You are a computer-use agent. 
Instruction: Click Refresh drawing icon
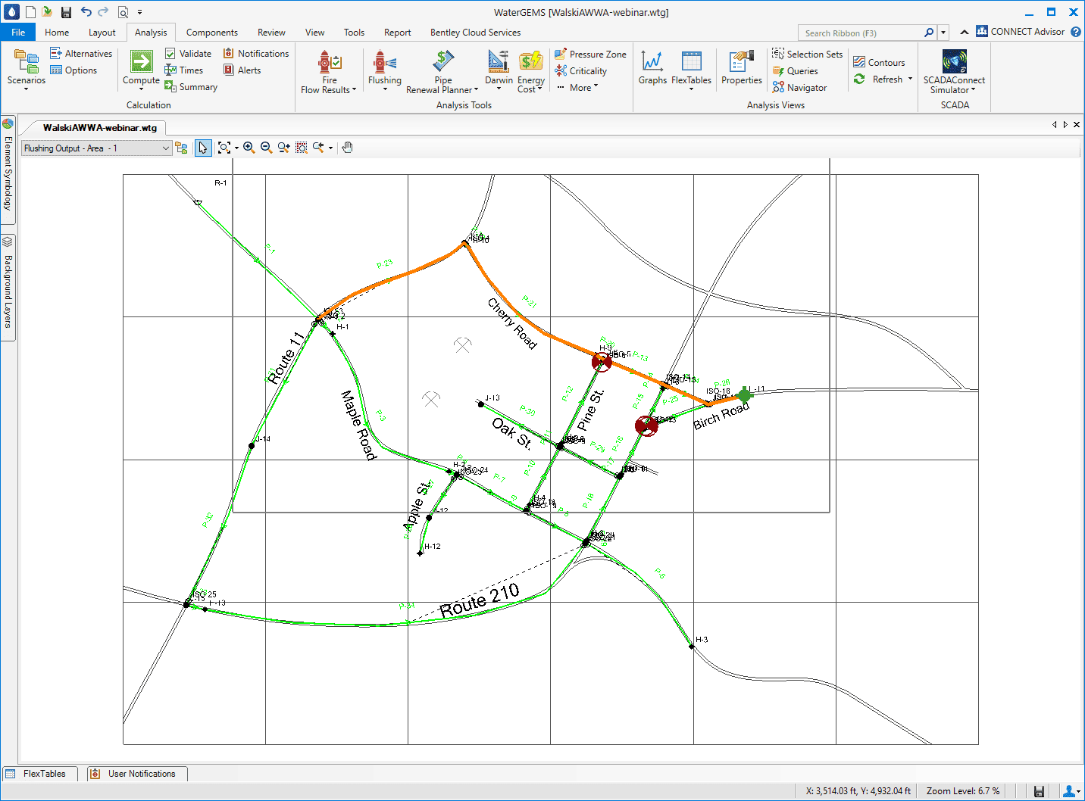859,79
